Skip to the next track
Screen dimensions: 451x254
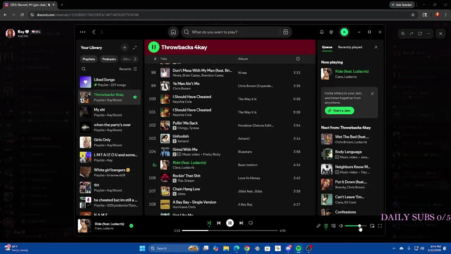click(241, 223)
